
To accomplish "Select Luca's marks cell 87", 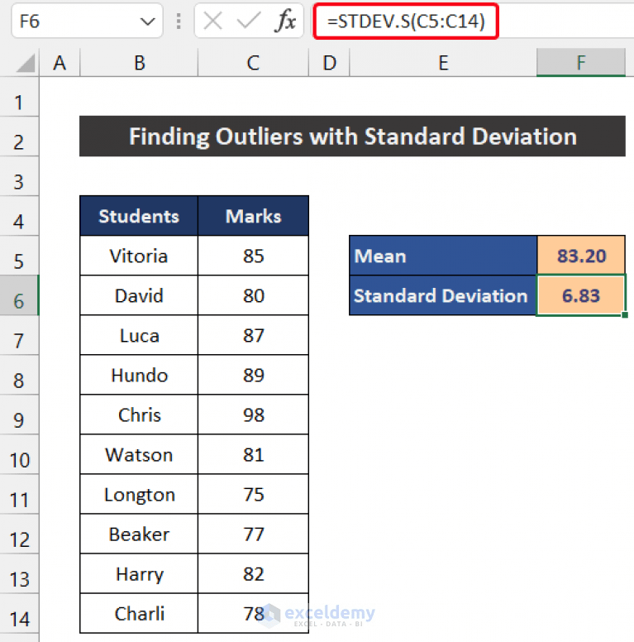I will [x=253, y=335].
